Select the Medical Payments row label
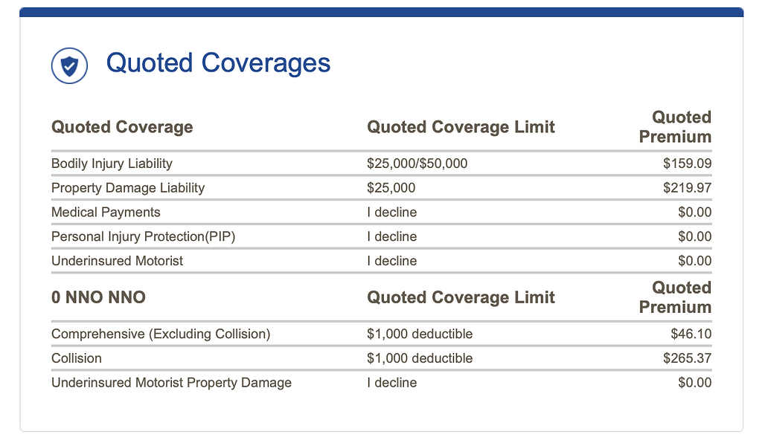 coord(106,213)
